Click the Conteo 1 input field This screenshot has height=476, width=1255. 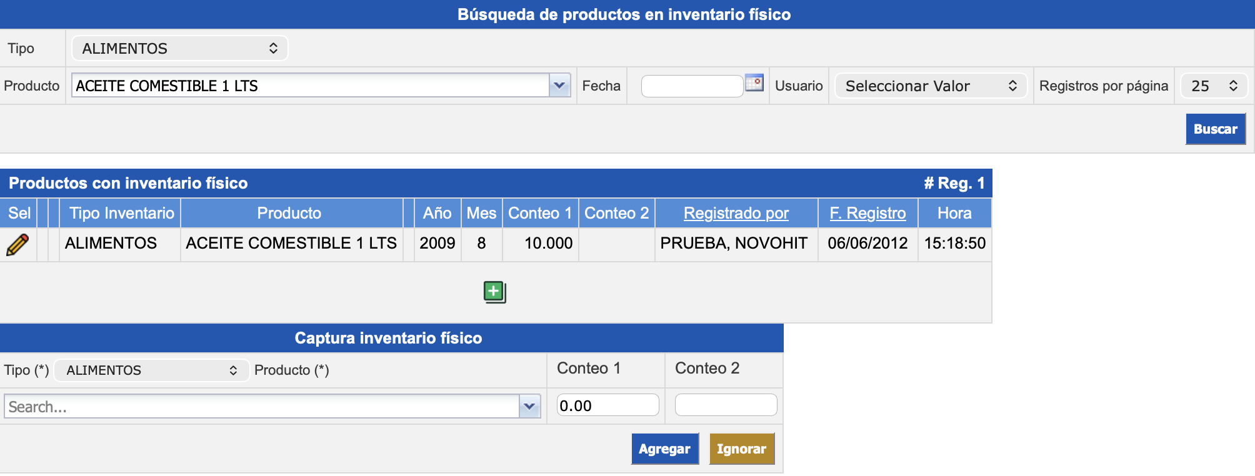point(607,405)
